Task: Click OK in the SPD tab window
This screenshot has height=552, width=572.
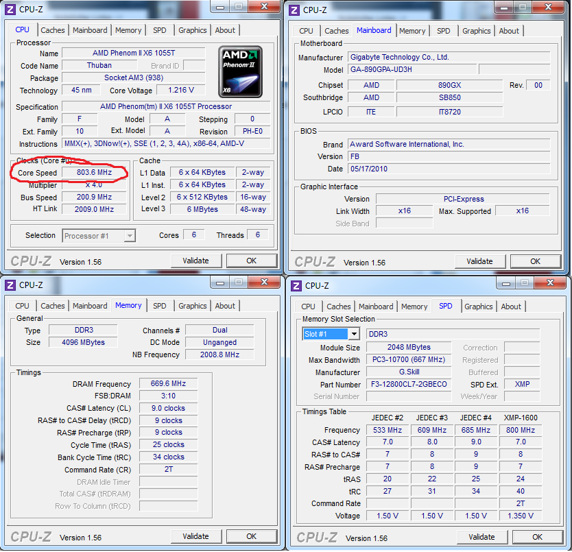Action: pyautogui.click(x=537, y=537)
